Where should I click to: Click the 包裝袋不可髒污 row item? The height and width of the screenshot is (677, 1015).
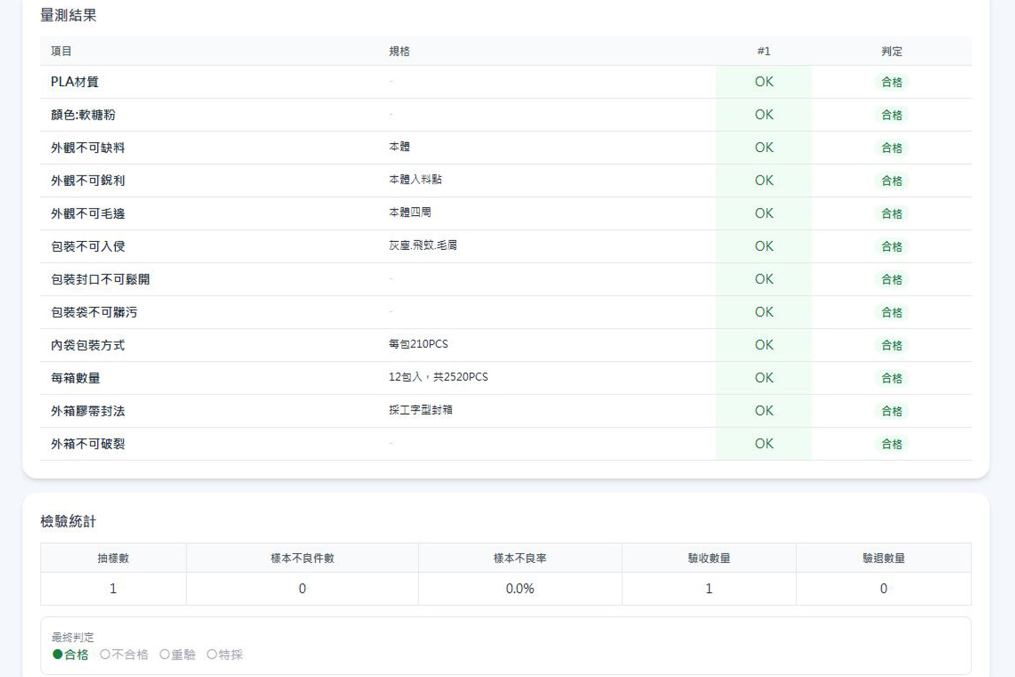coord(94,312)
